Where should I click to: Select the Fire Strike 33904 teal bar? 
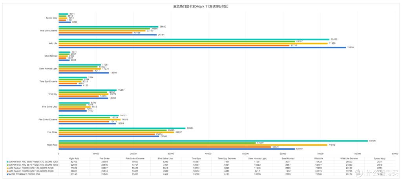click(122, 128)
